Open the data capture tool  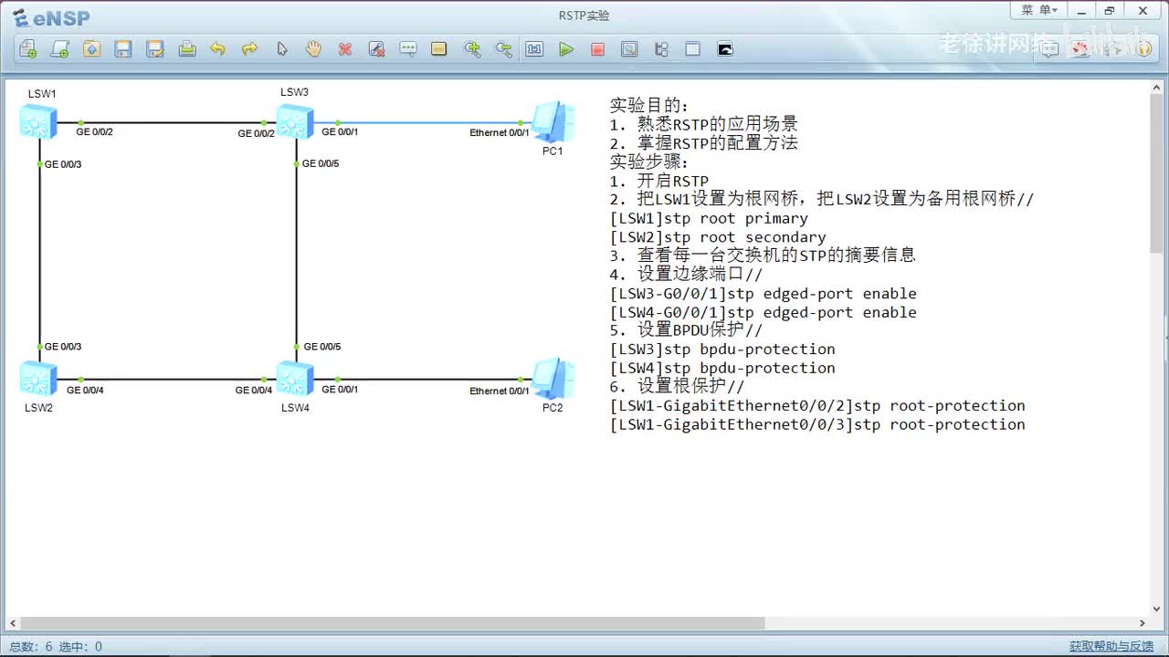click(x=629, y=49)
